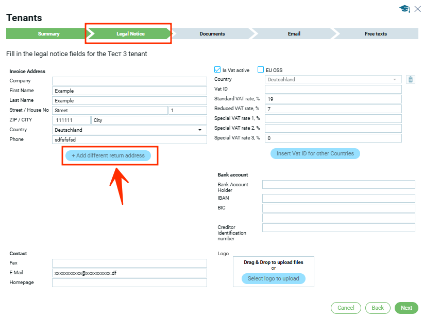Click Select logo to upload button
The image size is (423, 318).
[x=273, y=278]
